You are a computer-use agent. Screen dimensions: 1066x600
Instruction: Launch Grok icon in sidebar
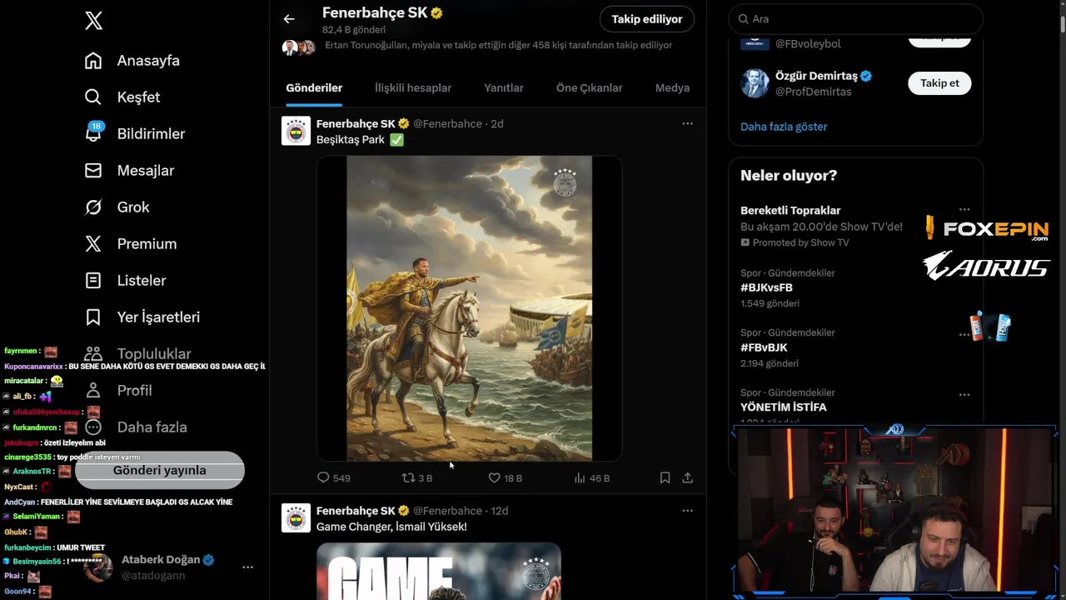coord(93,207)
